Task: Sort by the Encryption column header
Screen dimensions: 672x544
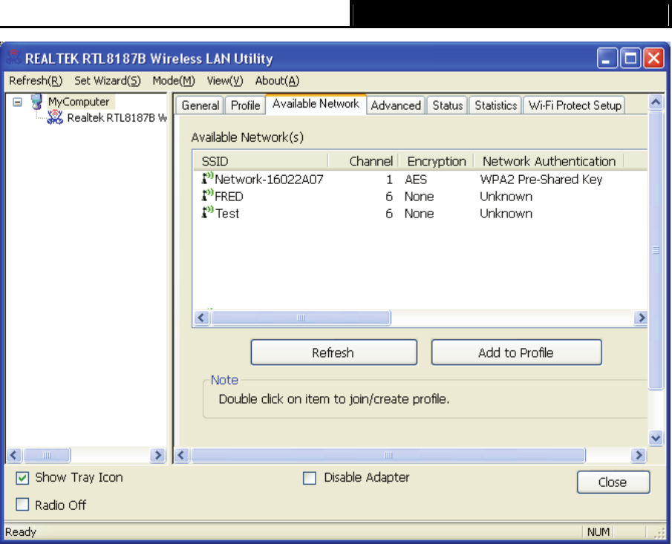Action: coord(437,161)
